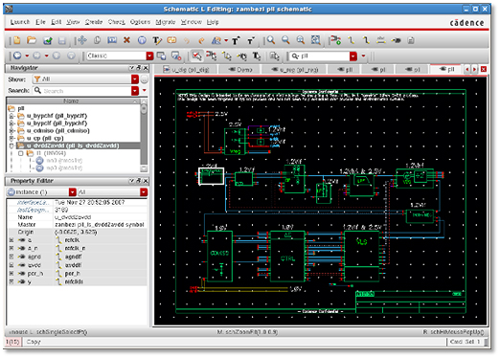Viewport: 500px width, 358px height.
Task: Toggle the checkbox for terminal por_h row
Action: click(x=11, y=274)
